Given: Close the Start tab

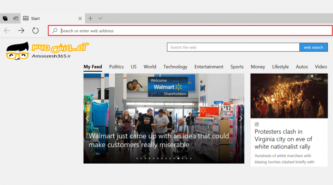Looking at the screenshot, I should click(x=80, y=18).
